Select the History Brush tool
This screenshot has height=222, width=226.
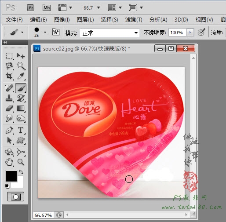[x=21, y=98]
